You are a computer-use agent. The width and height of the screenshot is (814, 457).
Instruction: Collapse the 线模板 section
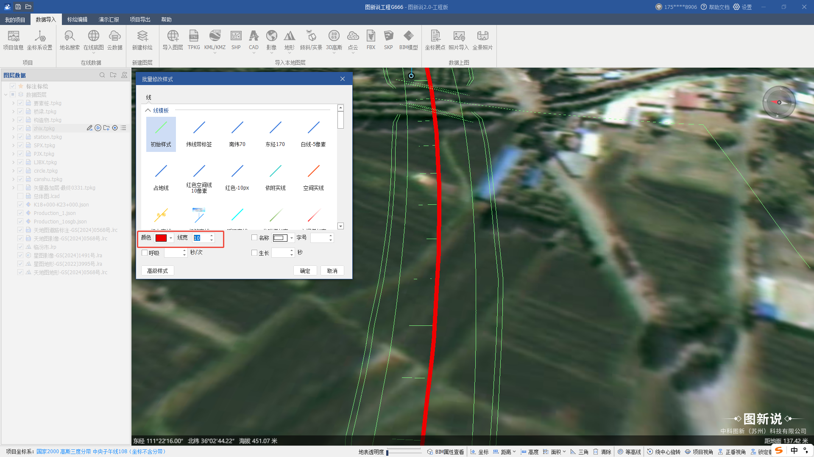[148, 110]
